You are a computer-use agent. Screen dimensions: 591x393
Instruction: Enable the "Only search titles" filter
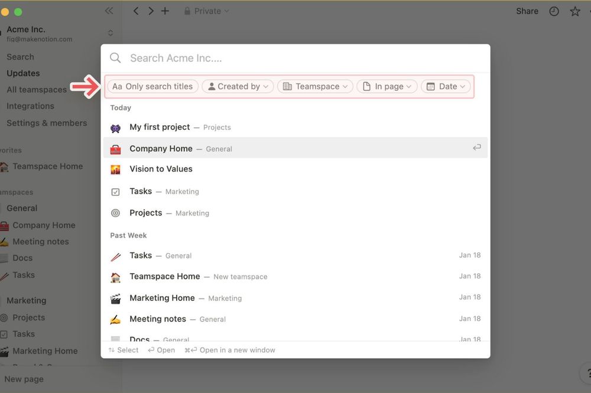(152, 86)
